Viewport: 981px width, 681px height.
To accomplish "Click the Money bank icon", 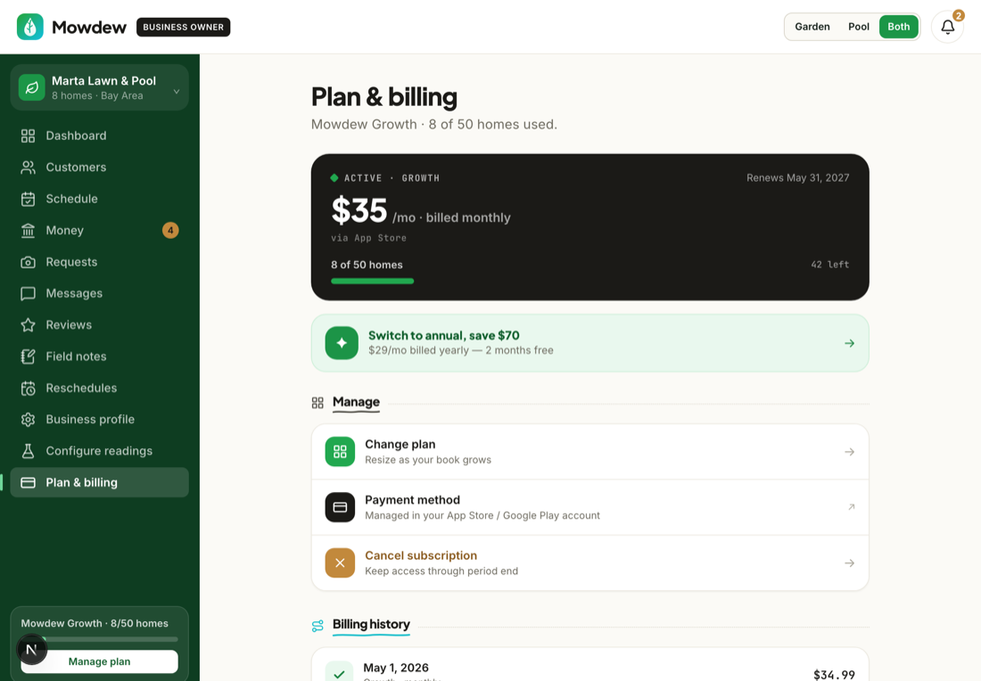I will (x=29, y=230).
